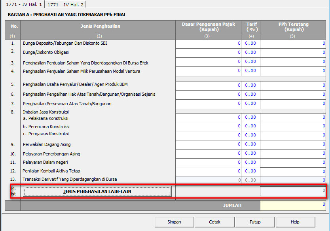
Task: Click 'Bunga Deposito/Tabungan Dan Diskonto SBI' label
Action: [65, 44]
